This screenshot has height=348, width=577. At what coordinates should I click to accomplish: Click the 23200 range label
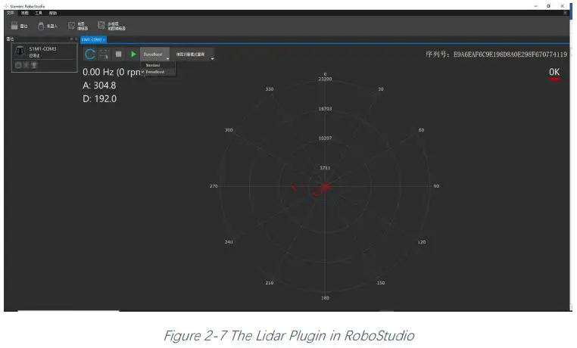[325, 79]
